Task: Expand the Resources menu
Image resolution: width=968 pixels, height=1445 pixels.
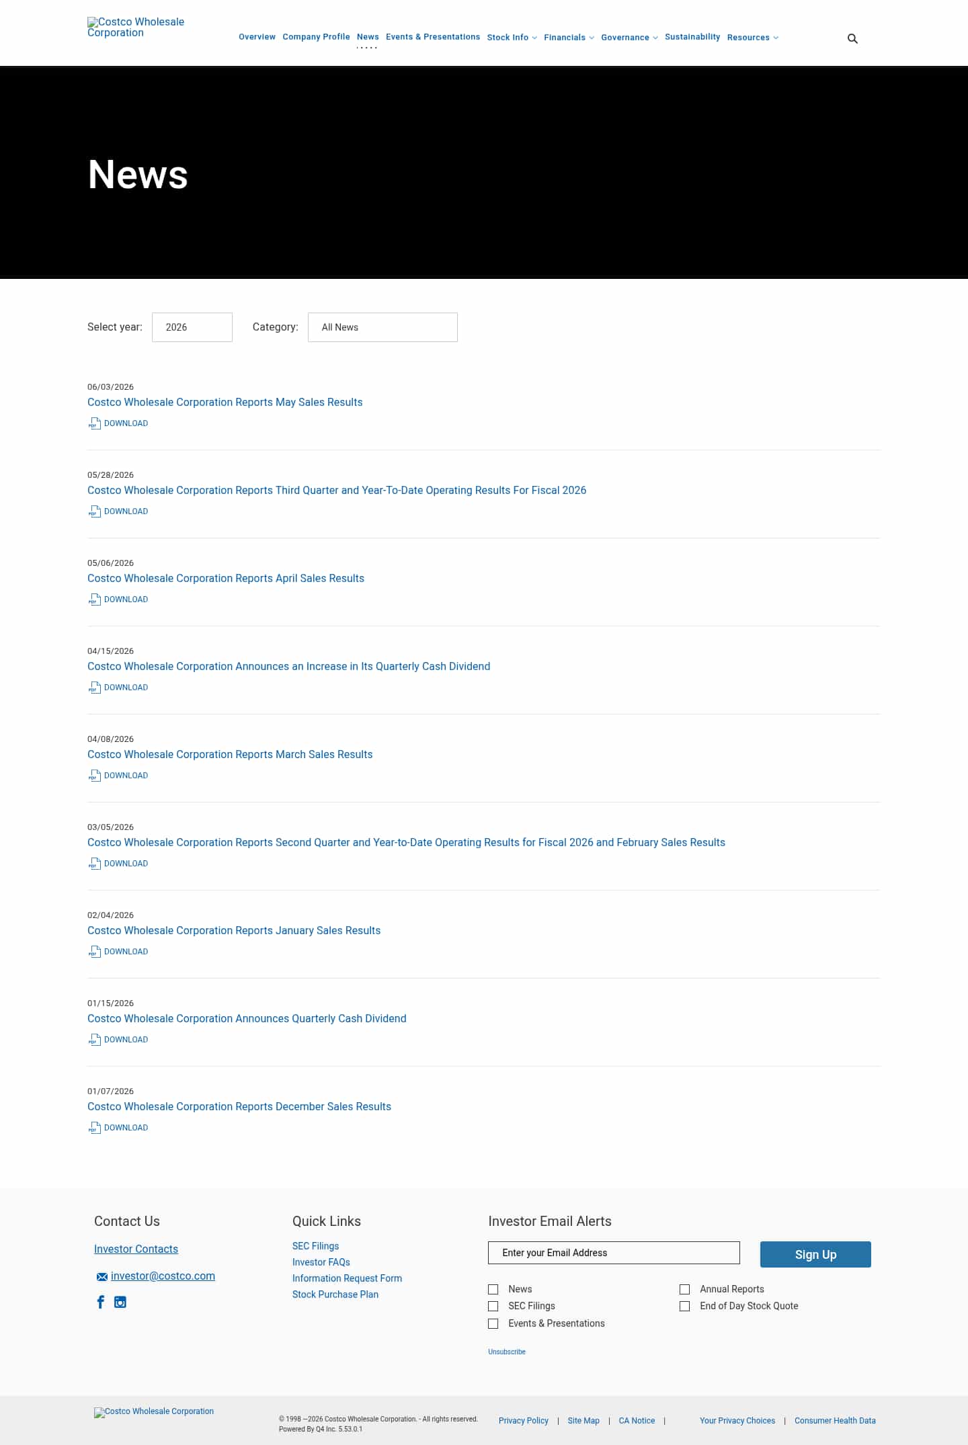Action: (752, 38)
